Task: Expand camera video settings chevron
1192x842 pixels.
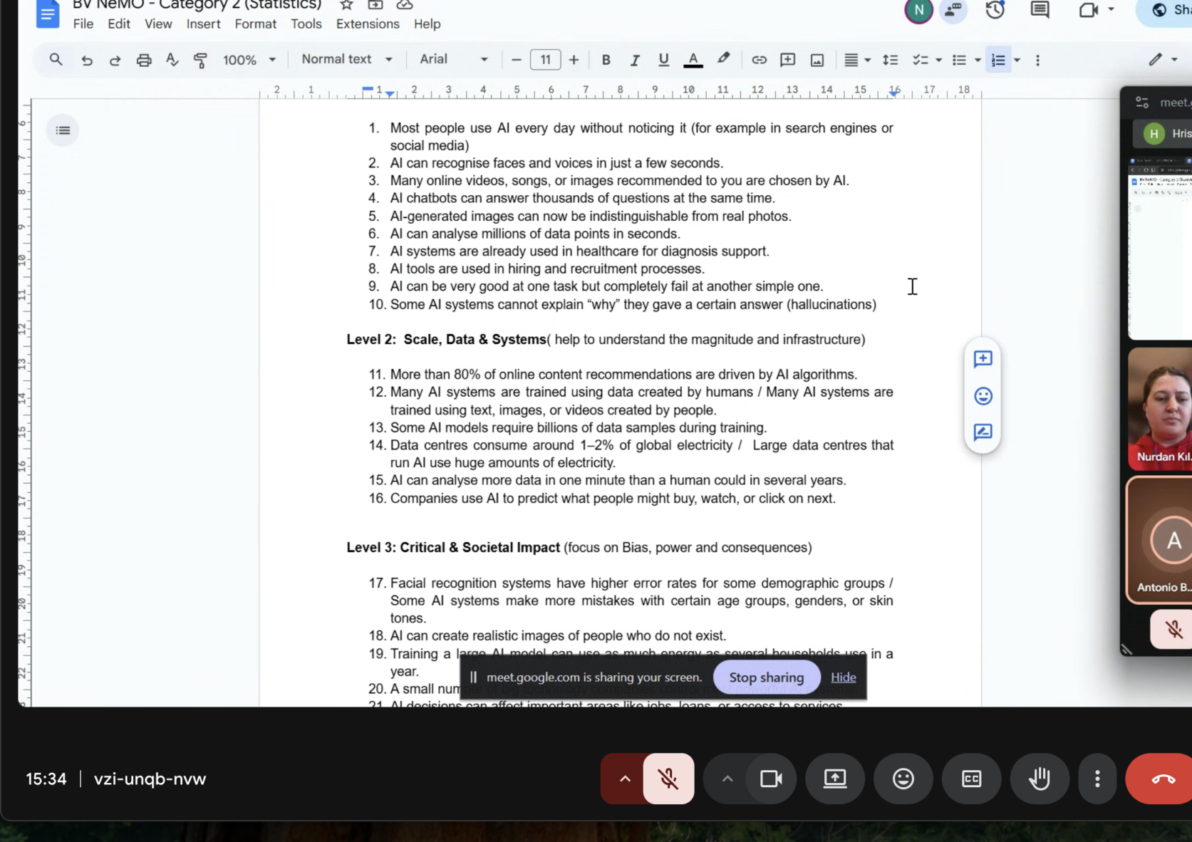Action: [x=727, y=779]
